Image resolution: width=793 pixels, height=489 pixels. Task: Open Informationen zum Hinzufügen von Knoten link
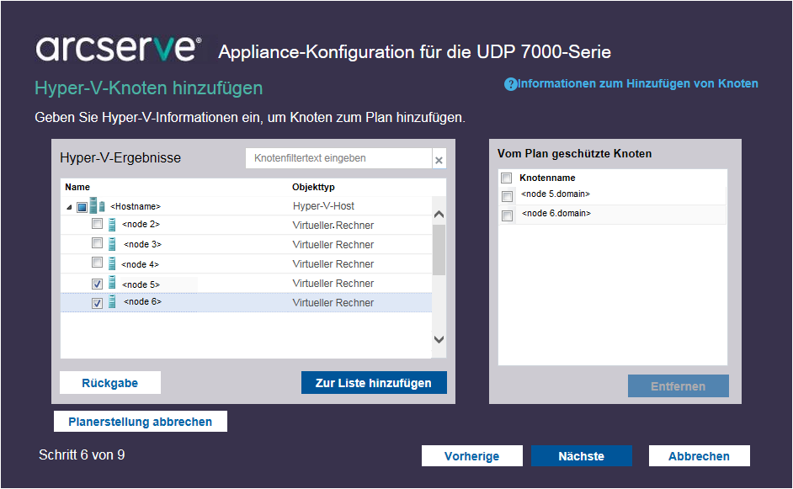click(638, 84)
